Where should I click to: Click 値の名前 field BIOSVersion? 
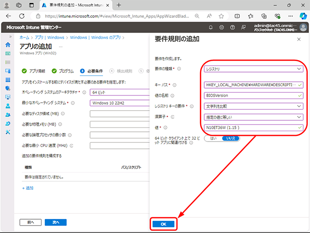[253, 95]
